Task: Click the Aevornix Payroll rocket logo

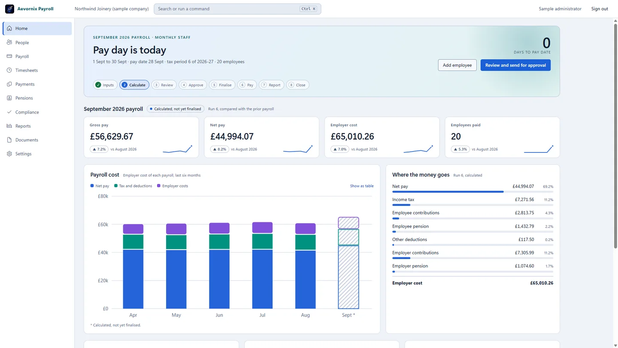Action: (x=9, y=9)
